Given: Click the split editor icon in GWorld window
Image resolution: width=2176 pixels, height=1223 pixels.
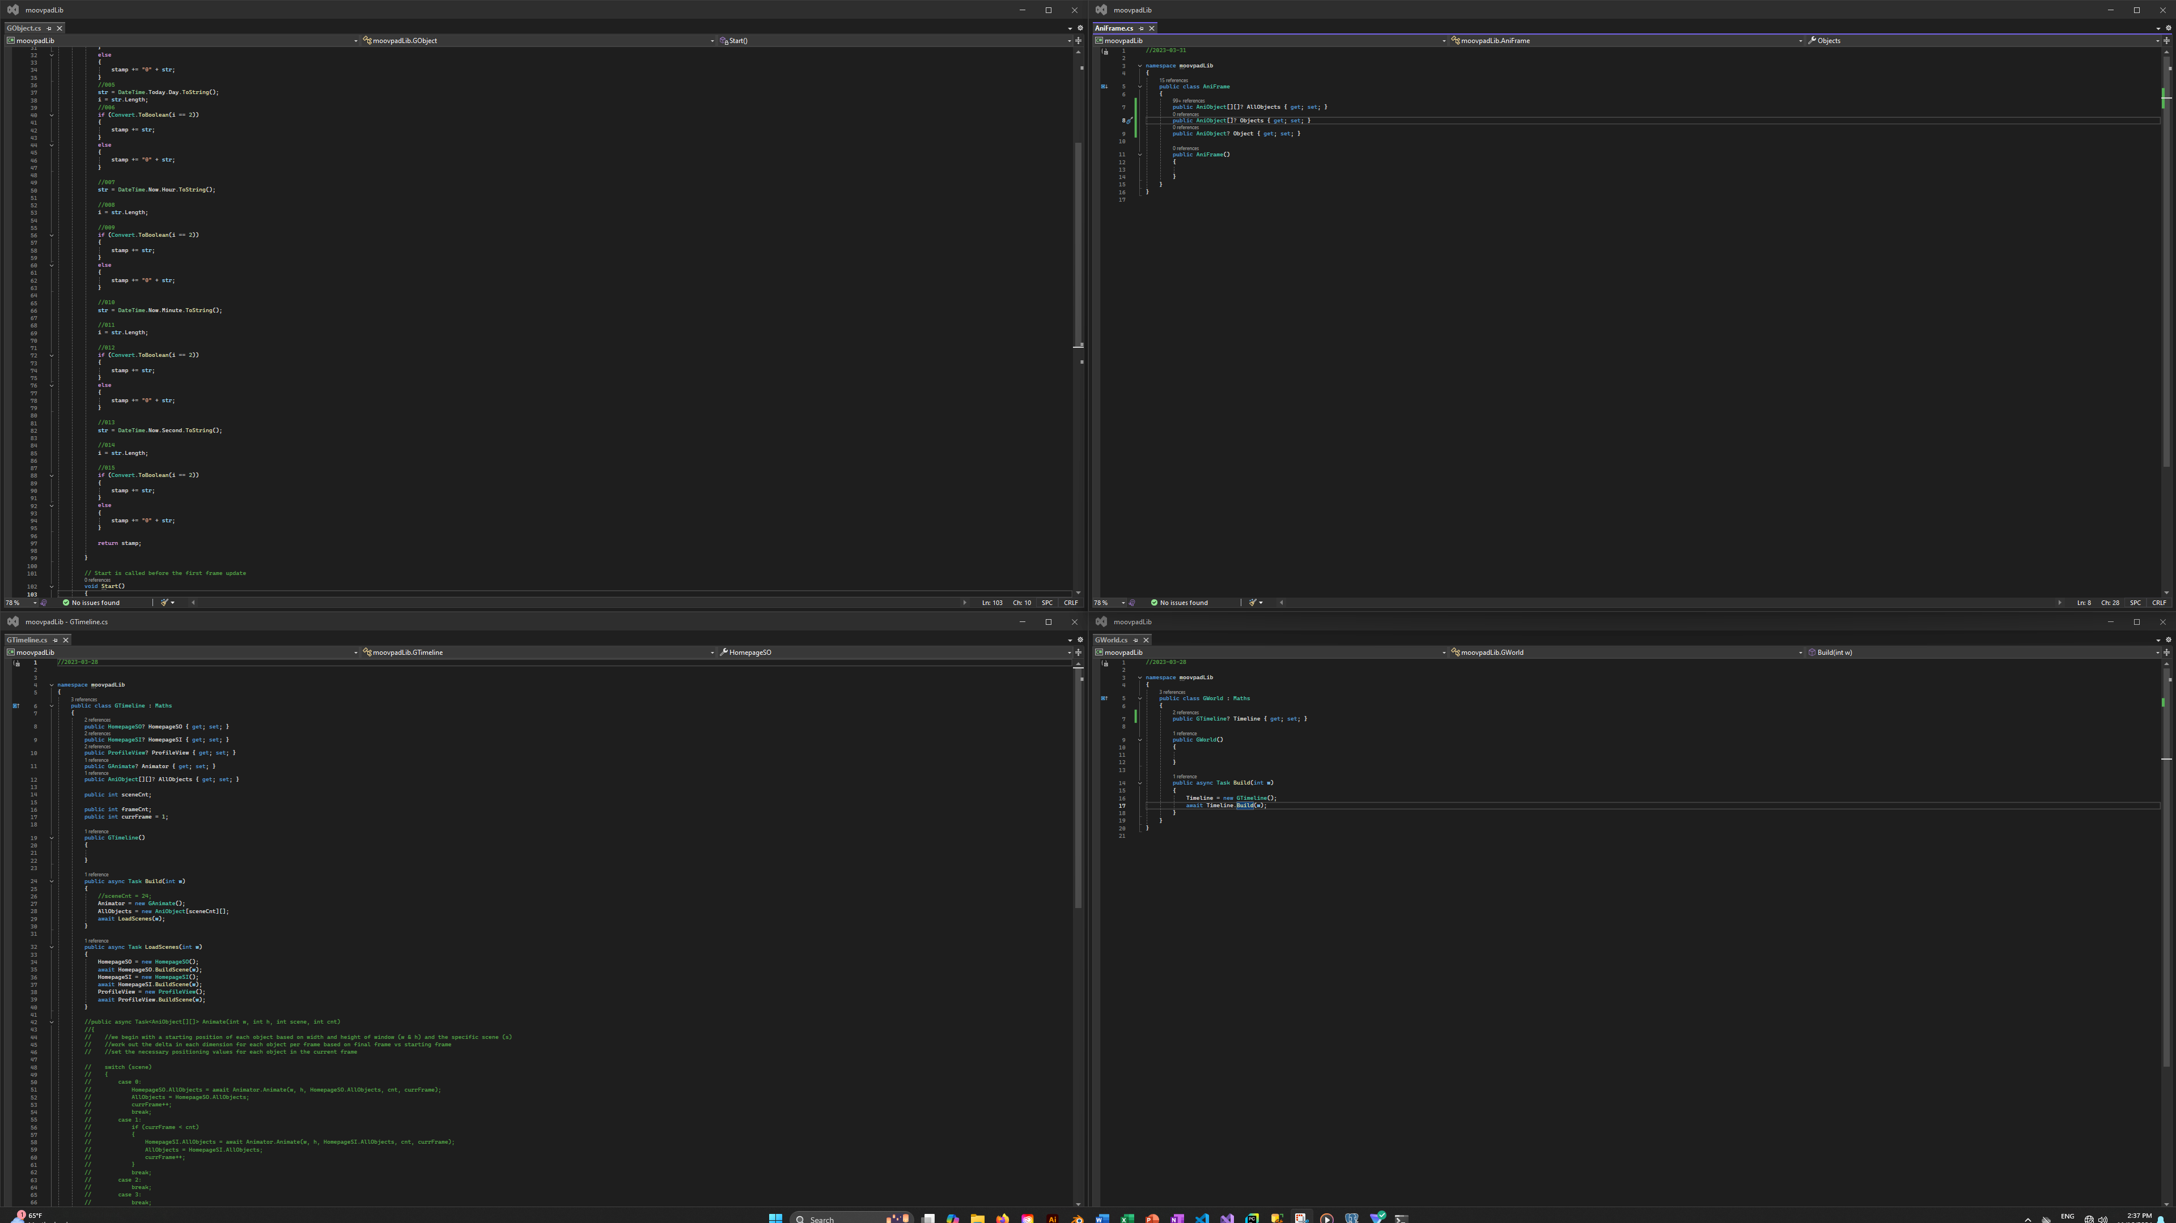Looking at the screenshot, I should [2166, 653].
